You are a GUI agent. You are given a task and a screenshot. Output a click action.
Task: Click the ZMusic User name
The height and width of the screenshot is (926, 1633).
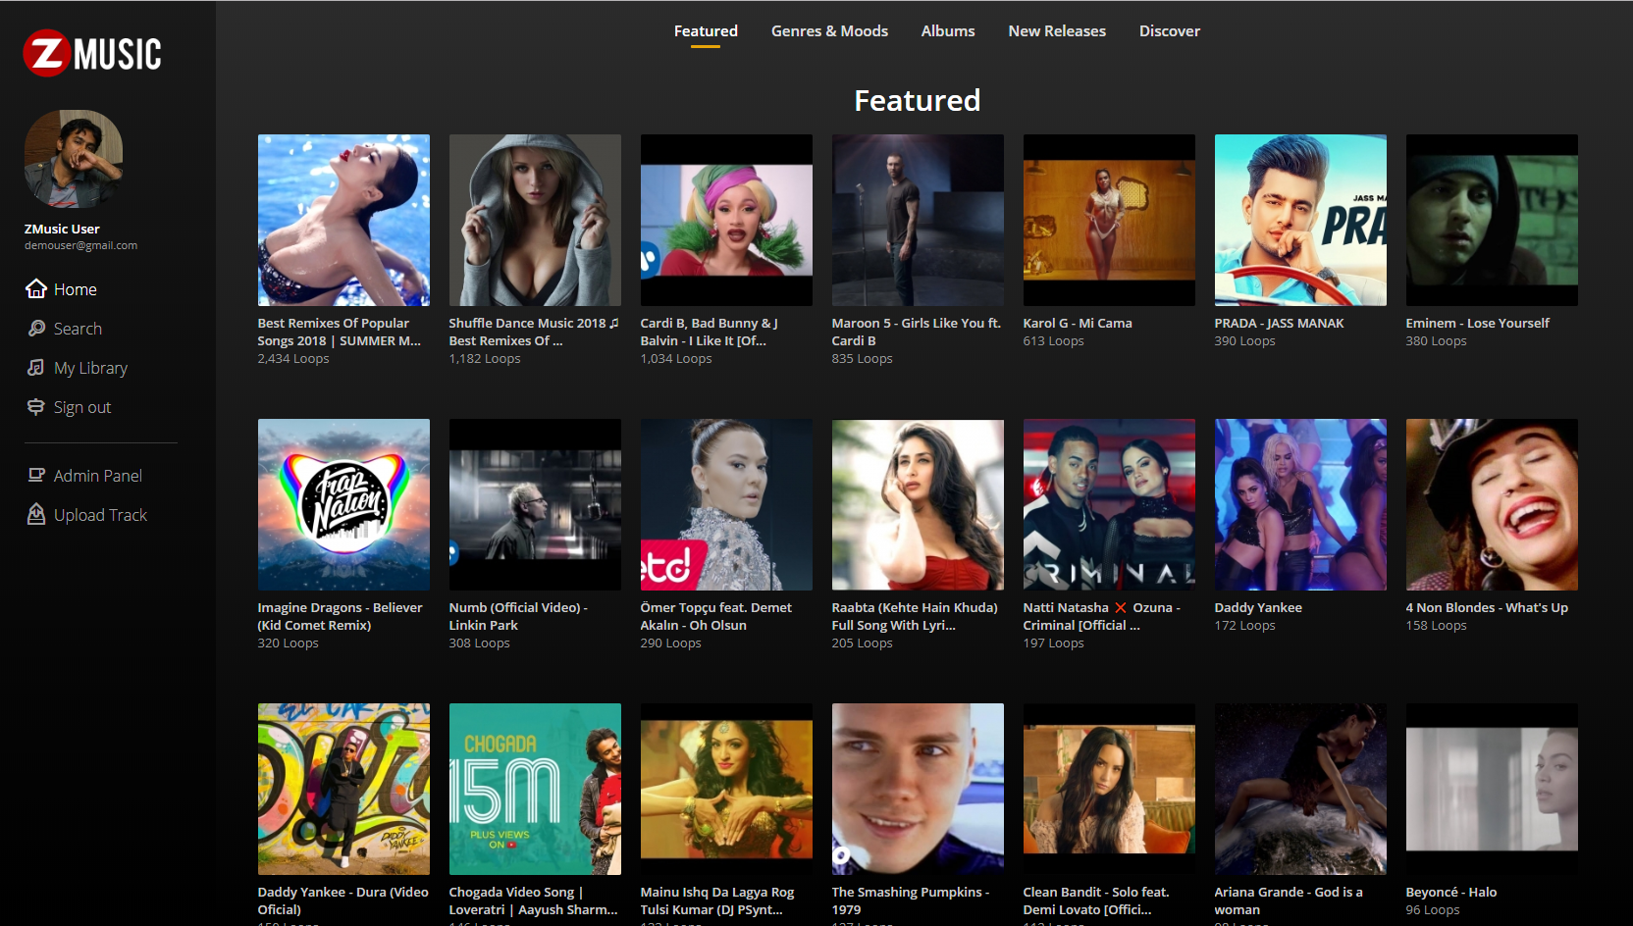tap(62, 229)
